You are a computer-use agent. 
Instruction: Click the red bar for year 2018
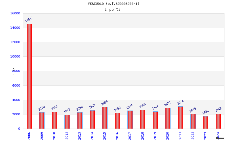(x=143, y=119)
